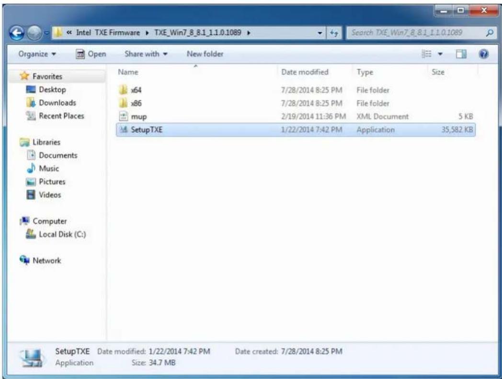This screenshot has height=379, width=502.
Task: Open the Music library
Action: [49, 168]
